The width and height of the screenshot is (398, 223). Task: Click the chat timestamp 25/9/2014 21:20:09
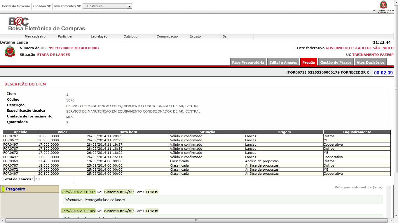tap(78, 211)
